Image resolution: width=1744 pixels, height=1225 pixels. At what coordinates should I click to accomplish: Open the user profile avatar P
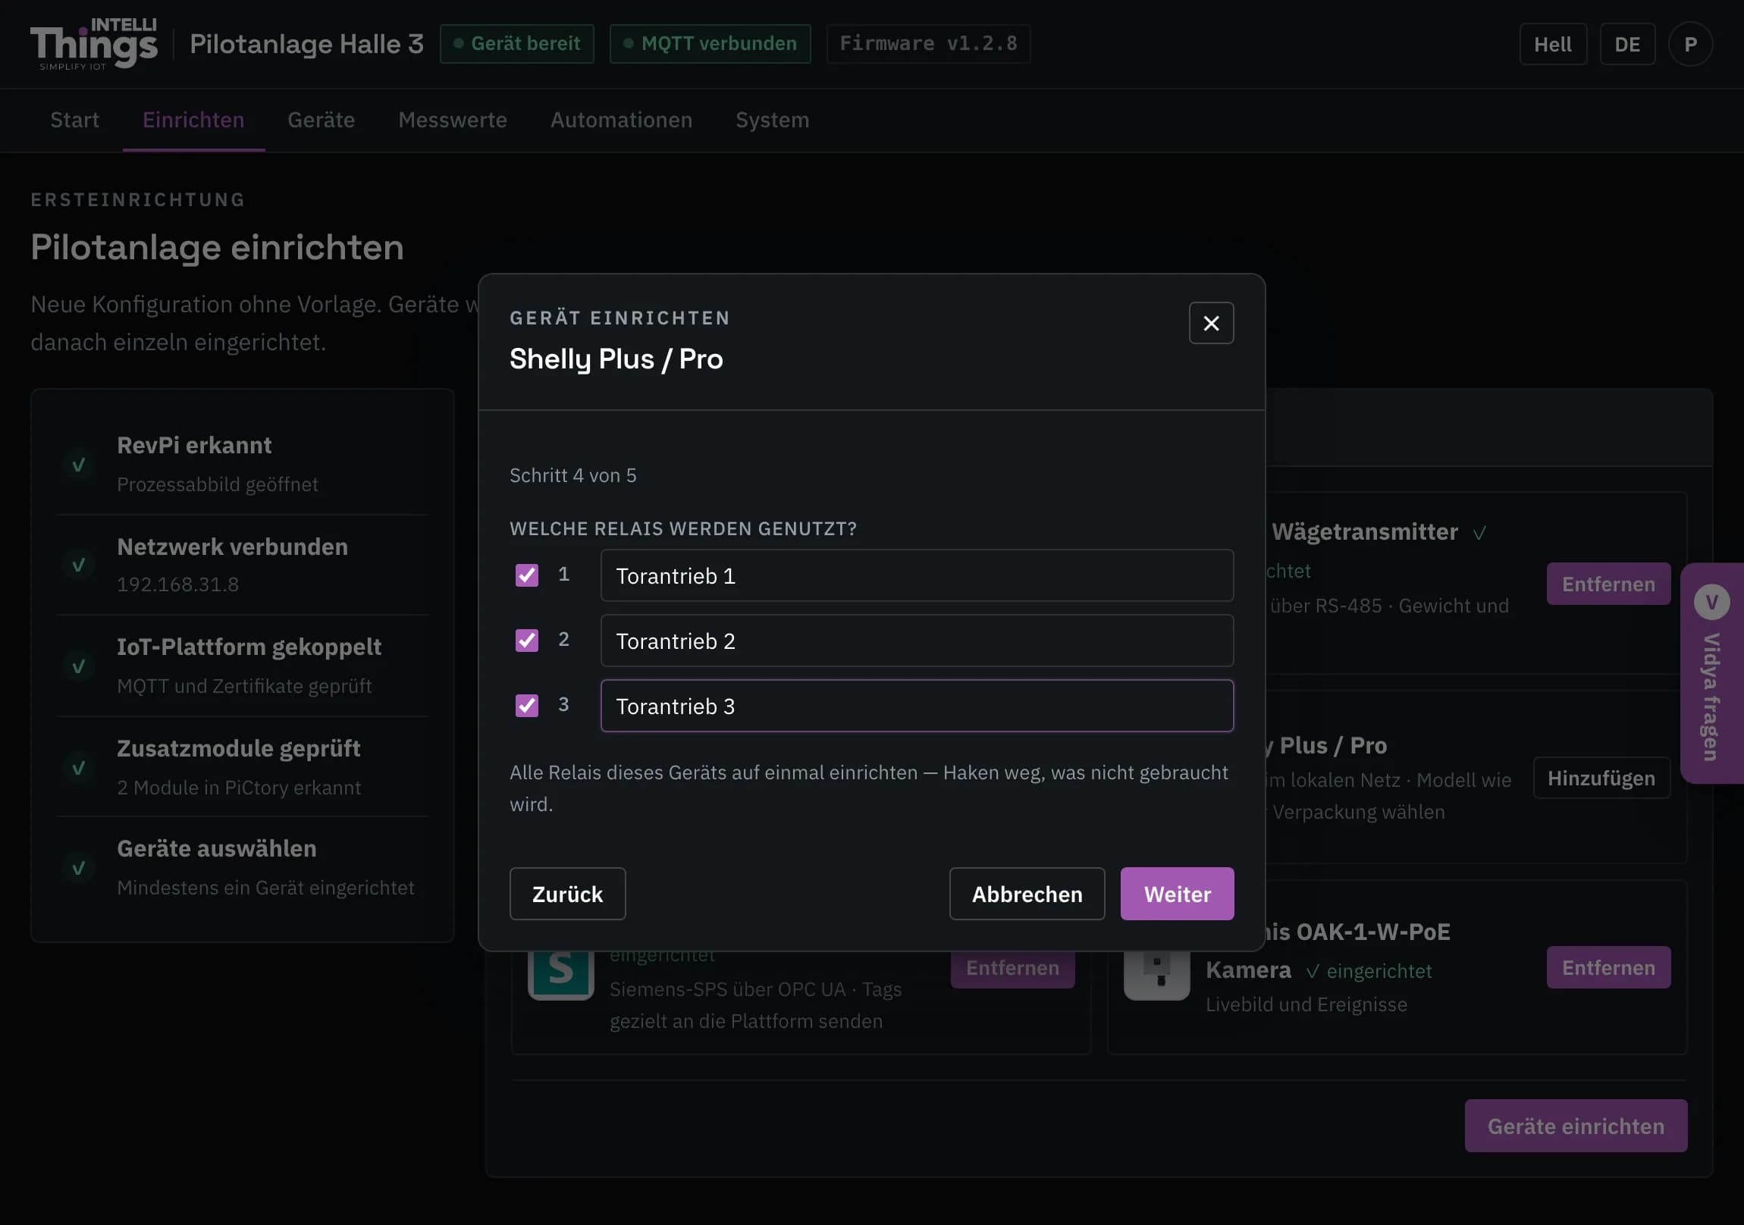1690,44
